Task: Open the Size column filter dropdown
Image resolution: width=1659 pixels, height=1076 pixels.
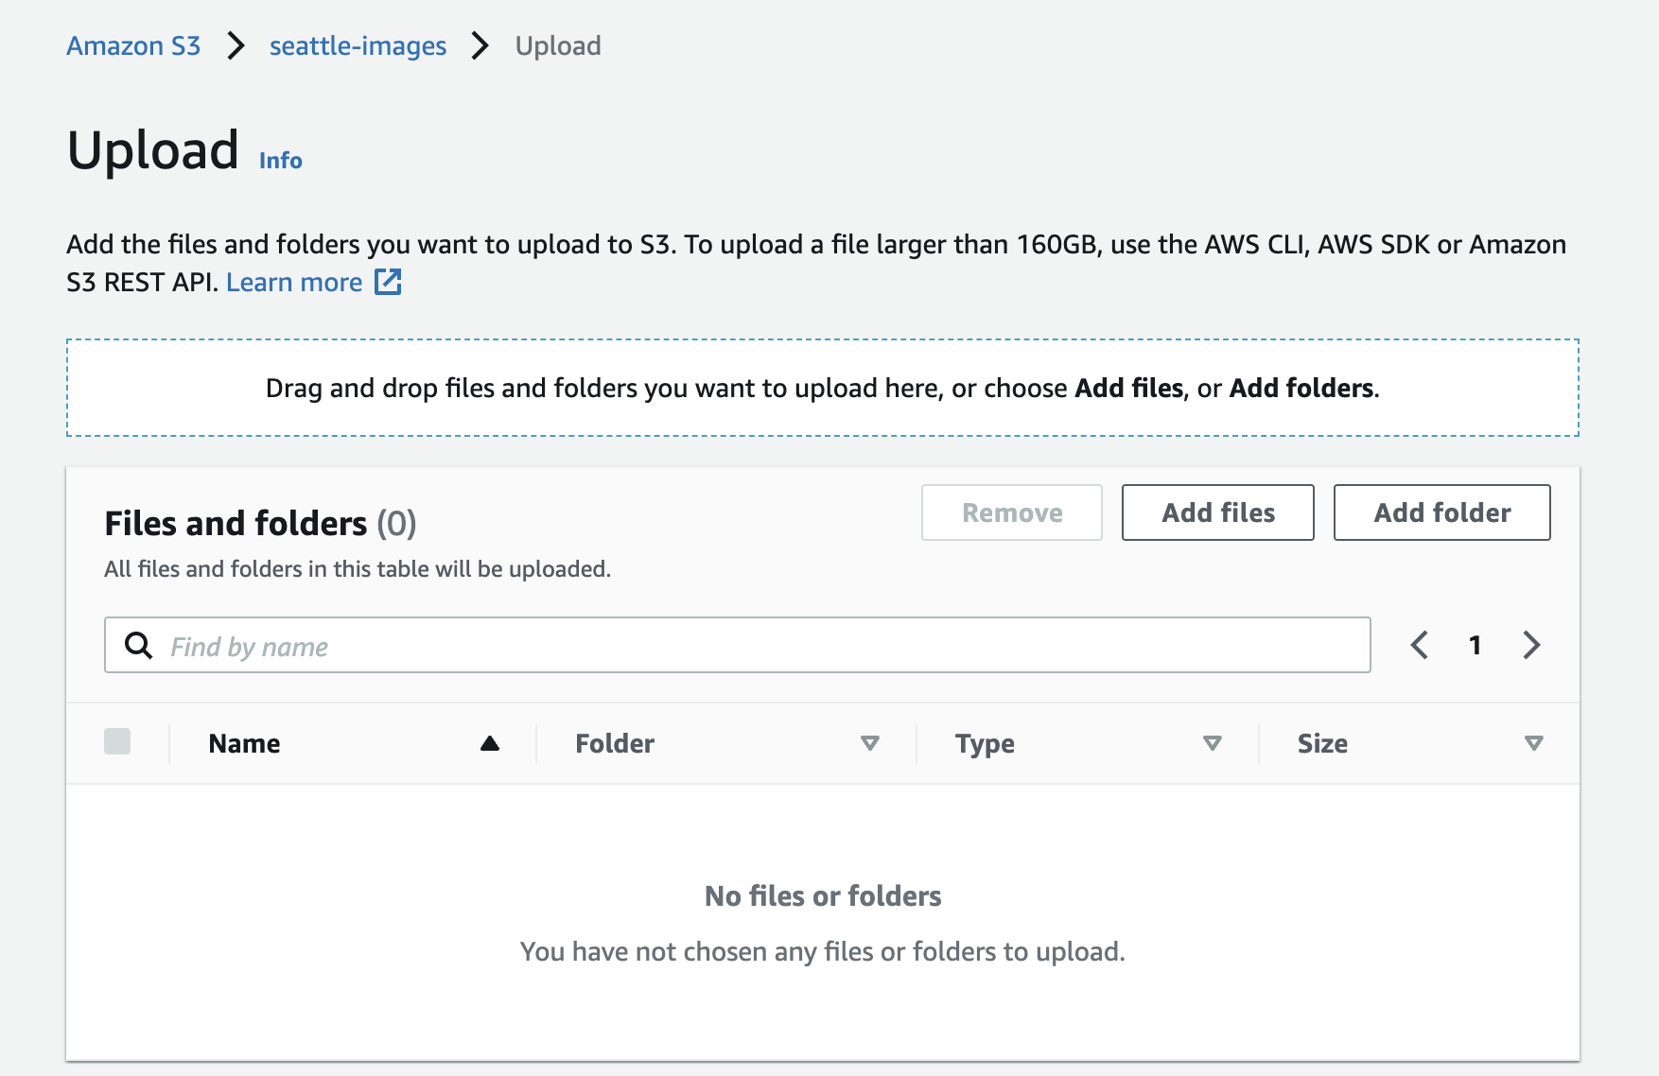Action: click(x=1533, y=743)
